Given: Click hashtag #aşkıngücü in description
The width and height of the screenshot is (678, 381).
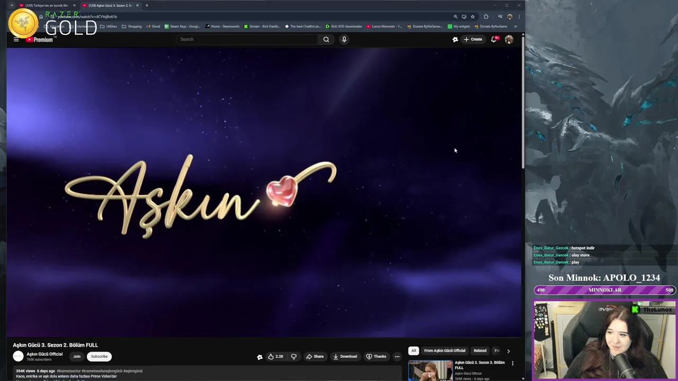Looking at the screenshot, I should pos(133,371).
